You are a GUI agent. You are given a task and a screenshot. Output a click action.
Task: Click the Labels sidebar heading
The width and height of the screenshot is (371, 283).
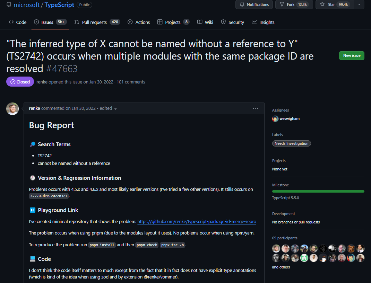(277, 135)
